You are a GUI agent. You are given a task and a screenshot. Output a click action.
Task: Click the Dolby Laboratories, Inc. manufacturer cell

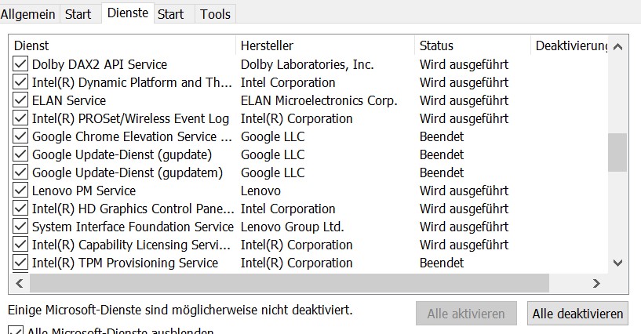tap(307, 64)
